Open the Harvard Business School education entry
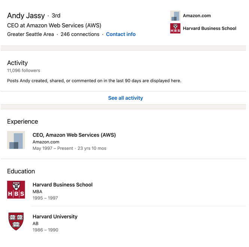Viewport: 249px width, 247px height. pyautogui.click(x=63, y=184)
